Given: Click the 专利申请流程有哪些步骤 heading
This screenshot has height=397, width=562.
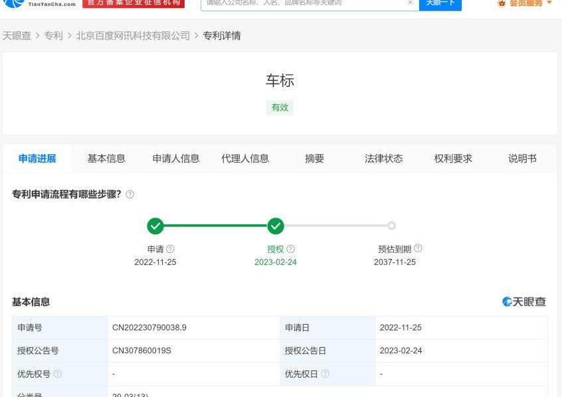Looking at the screenshot, I should tap(66, 195).
